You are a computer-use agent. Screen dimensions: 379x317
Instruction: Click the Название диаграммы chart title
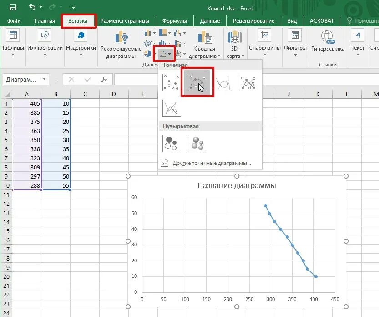coord(237,186)
